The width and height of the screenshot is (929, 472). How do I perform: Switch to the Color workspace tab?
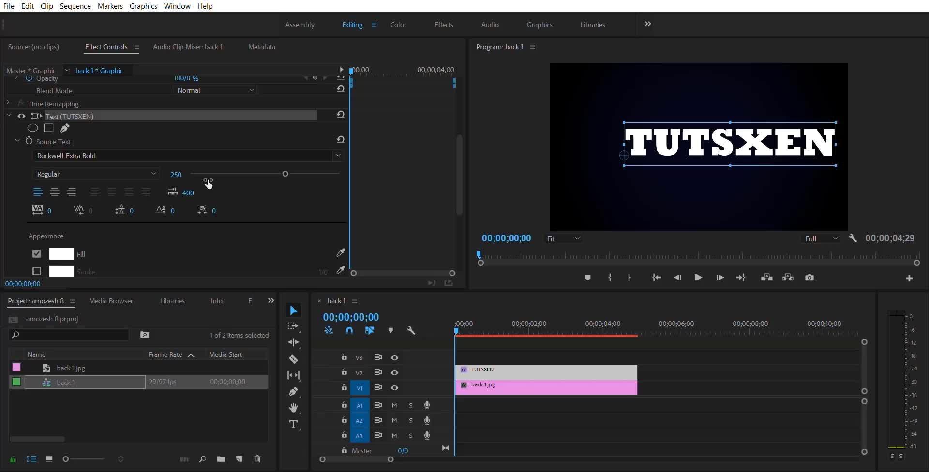click(398, 25)
